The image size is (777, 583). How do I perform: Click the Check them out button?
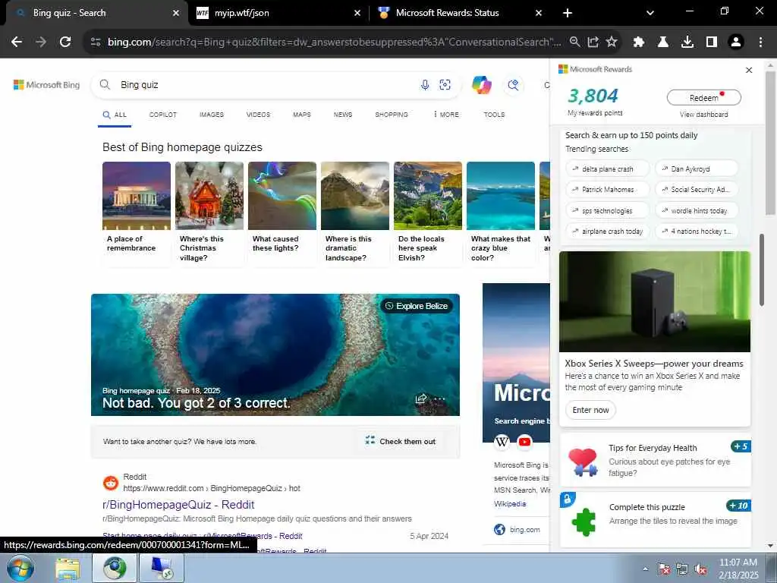point(401,441)
